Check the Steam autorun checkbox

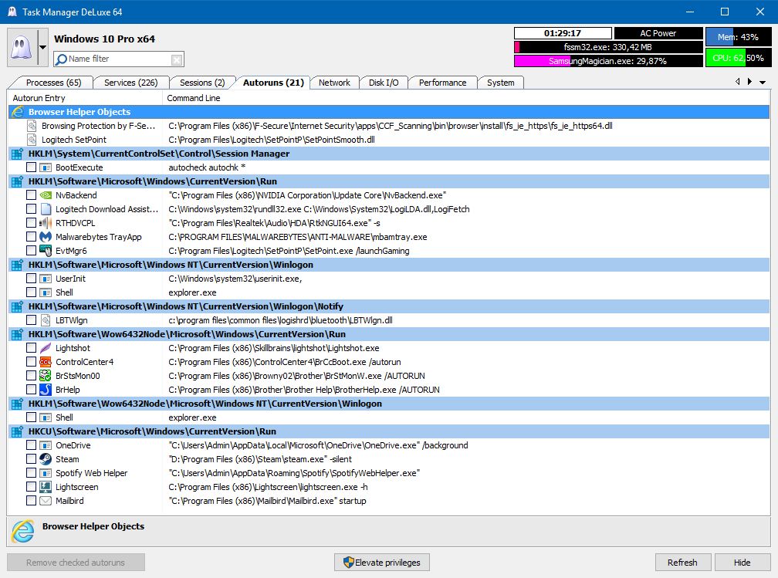[x=31, y=459]
